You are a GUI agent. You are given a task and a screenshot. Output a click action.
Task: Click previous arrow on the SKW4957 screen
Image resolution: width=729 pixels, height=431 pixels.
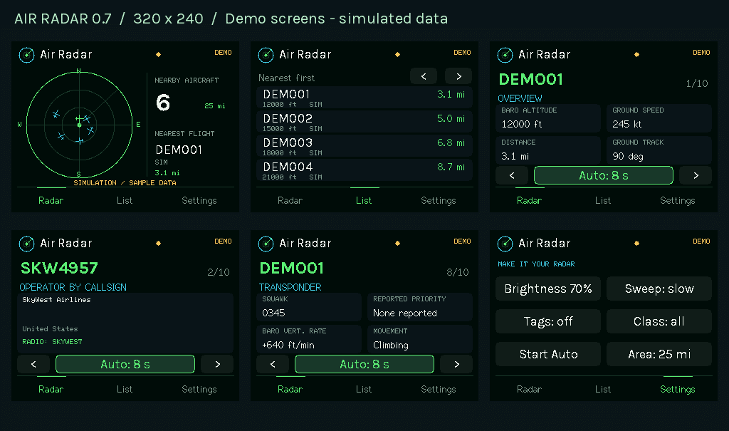[33, 364]
